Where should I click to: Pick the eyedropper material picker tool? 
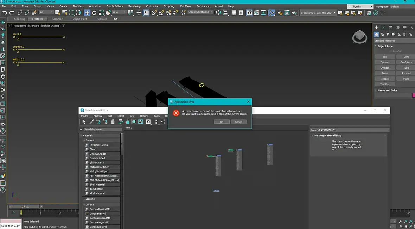[x=91, y=122]
